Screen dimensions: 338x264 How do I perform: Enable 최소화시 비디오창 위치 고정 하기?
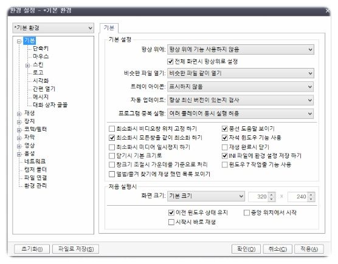pos(112,129)
